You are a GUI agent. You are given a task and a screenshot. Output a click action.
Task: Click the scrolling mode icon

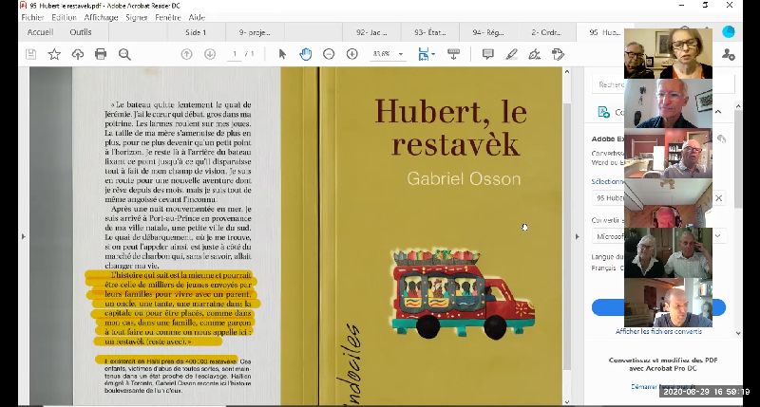pos(454,54)
